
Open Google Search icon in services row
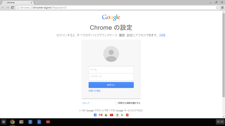(x=95, y=115)
